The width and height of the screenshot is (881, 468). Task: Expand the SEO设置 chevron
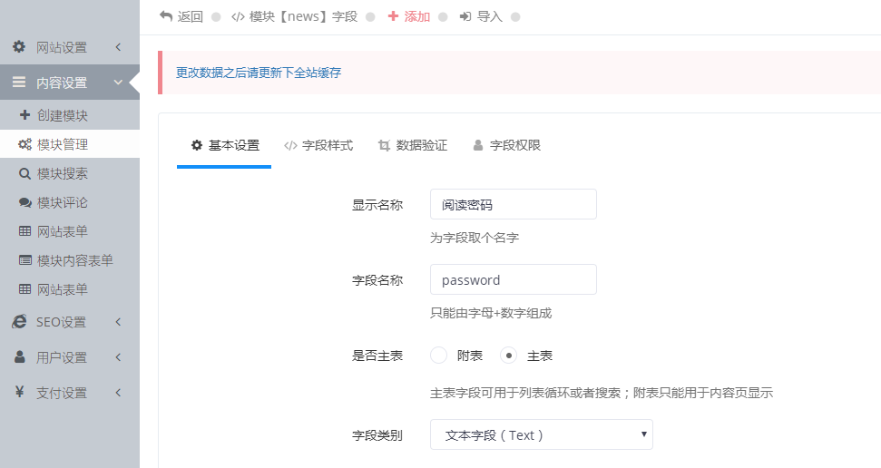pos(118,321)
